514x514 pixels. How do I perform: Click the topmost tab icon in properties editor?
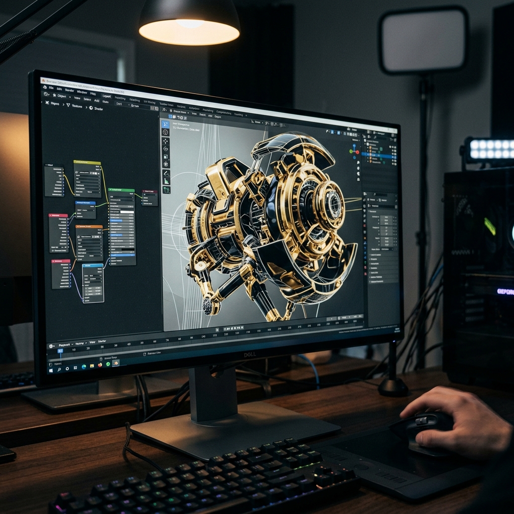tap(364, 200)
